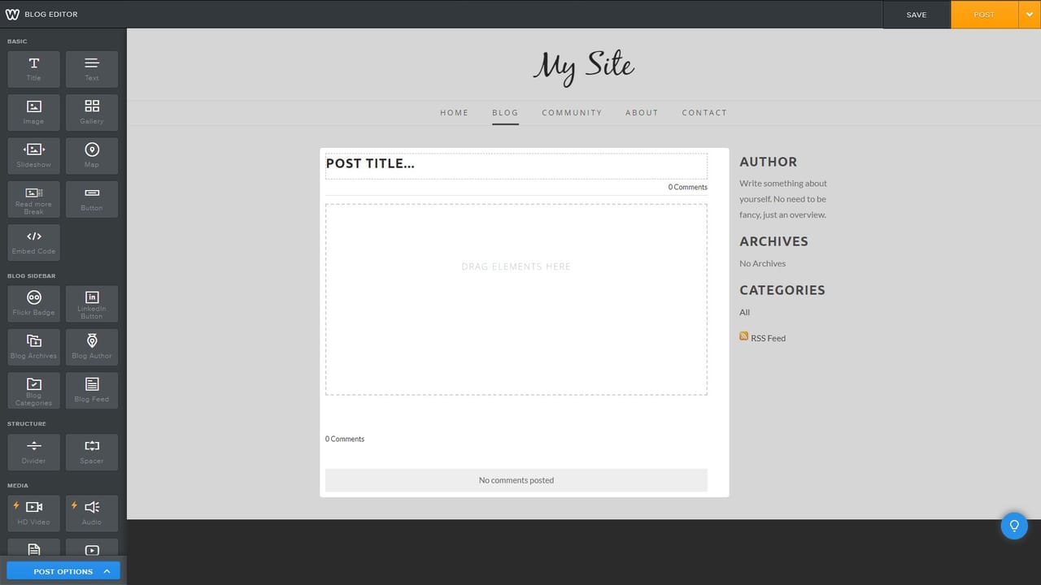1041x585 pixels.
Task: Choose the Divider structure element
Action: [33, 452]
